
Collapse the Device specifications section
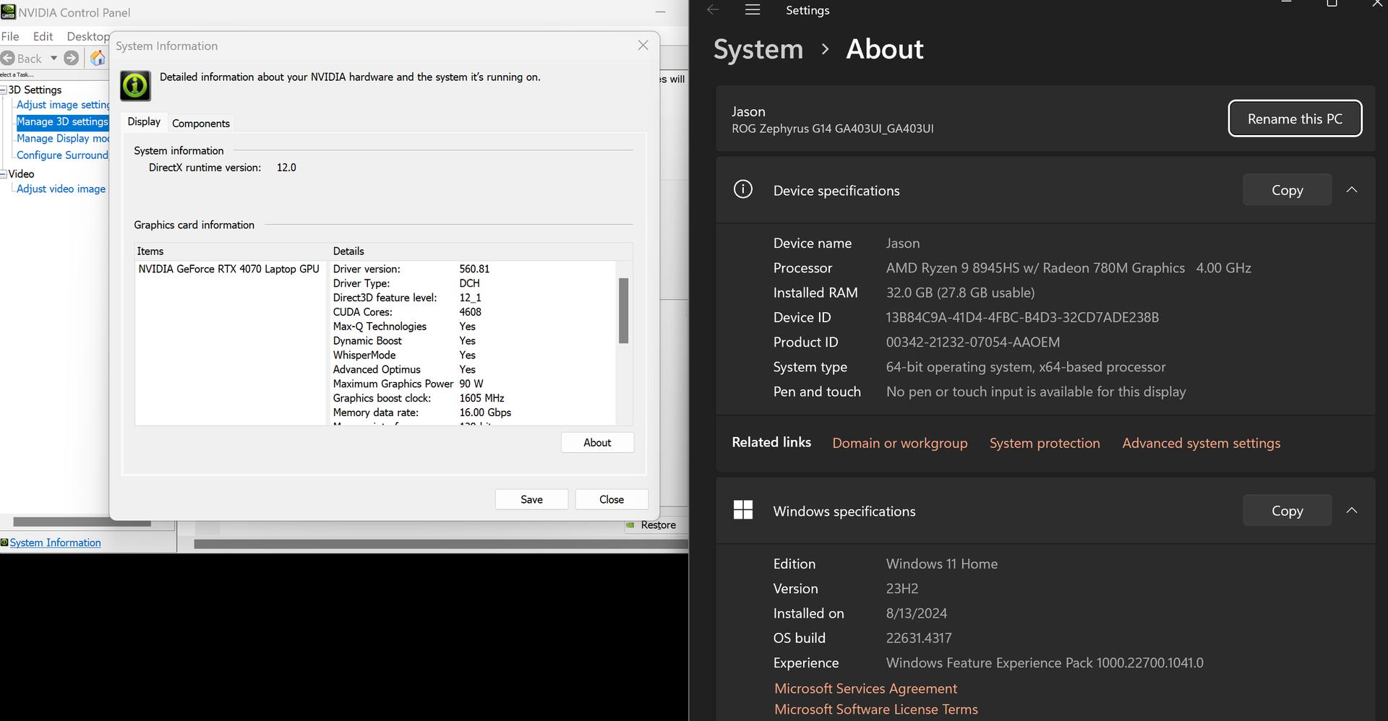1351,190
